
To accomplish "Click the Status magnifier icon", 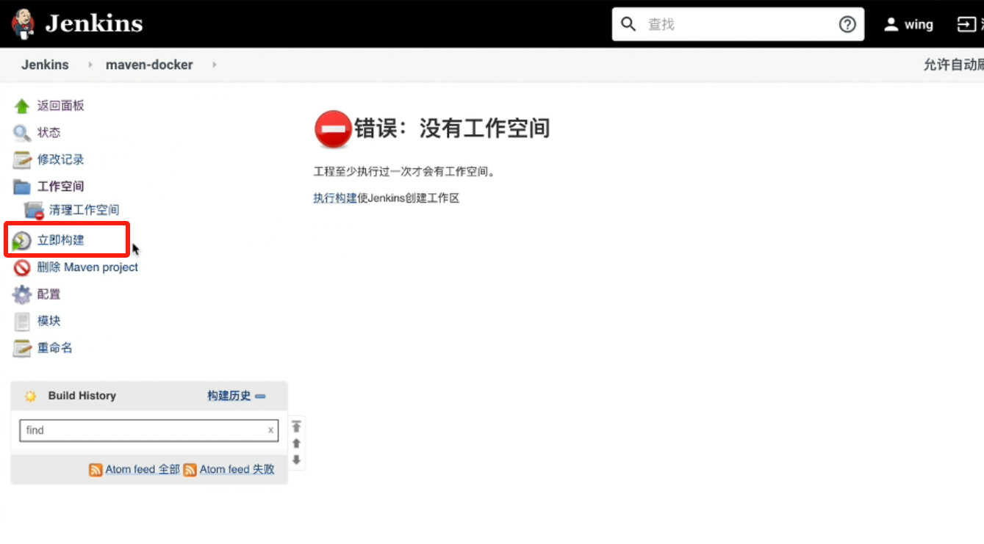I will pos(22,133).
